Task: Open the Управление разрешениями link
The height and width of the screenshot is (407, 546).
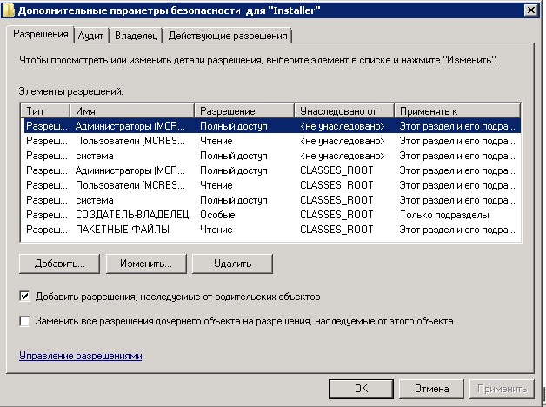Action: coord(80,356)
